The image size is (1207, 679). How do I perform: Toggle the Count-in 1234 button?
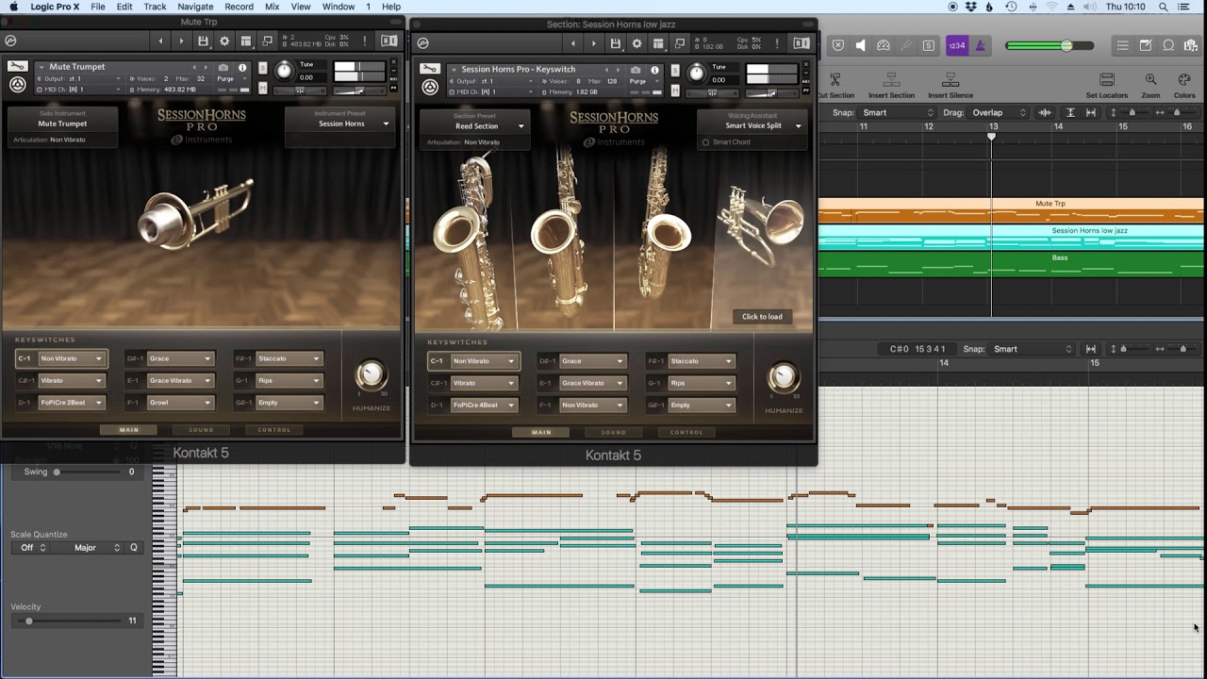[x=957, y=45]
